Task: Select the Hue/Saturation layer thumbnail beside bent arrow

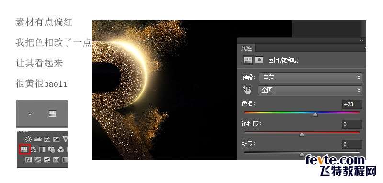Action: click(x=53, y=113)
